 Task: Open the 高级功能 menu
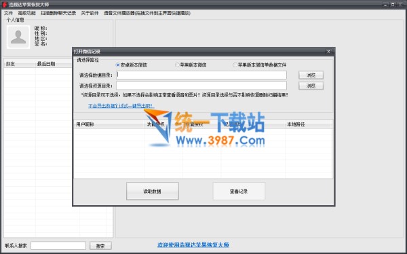coord(26,13)
